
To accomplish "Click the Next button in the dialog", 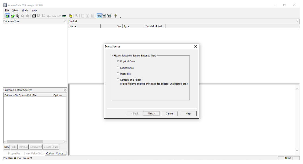I will tap(151, 113).
